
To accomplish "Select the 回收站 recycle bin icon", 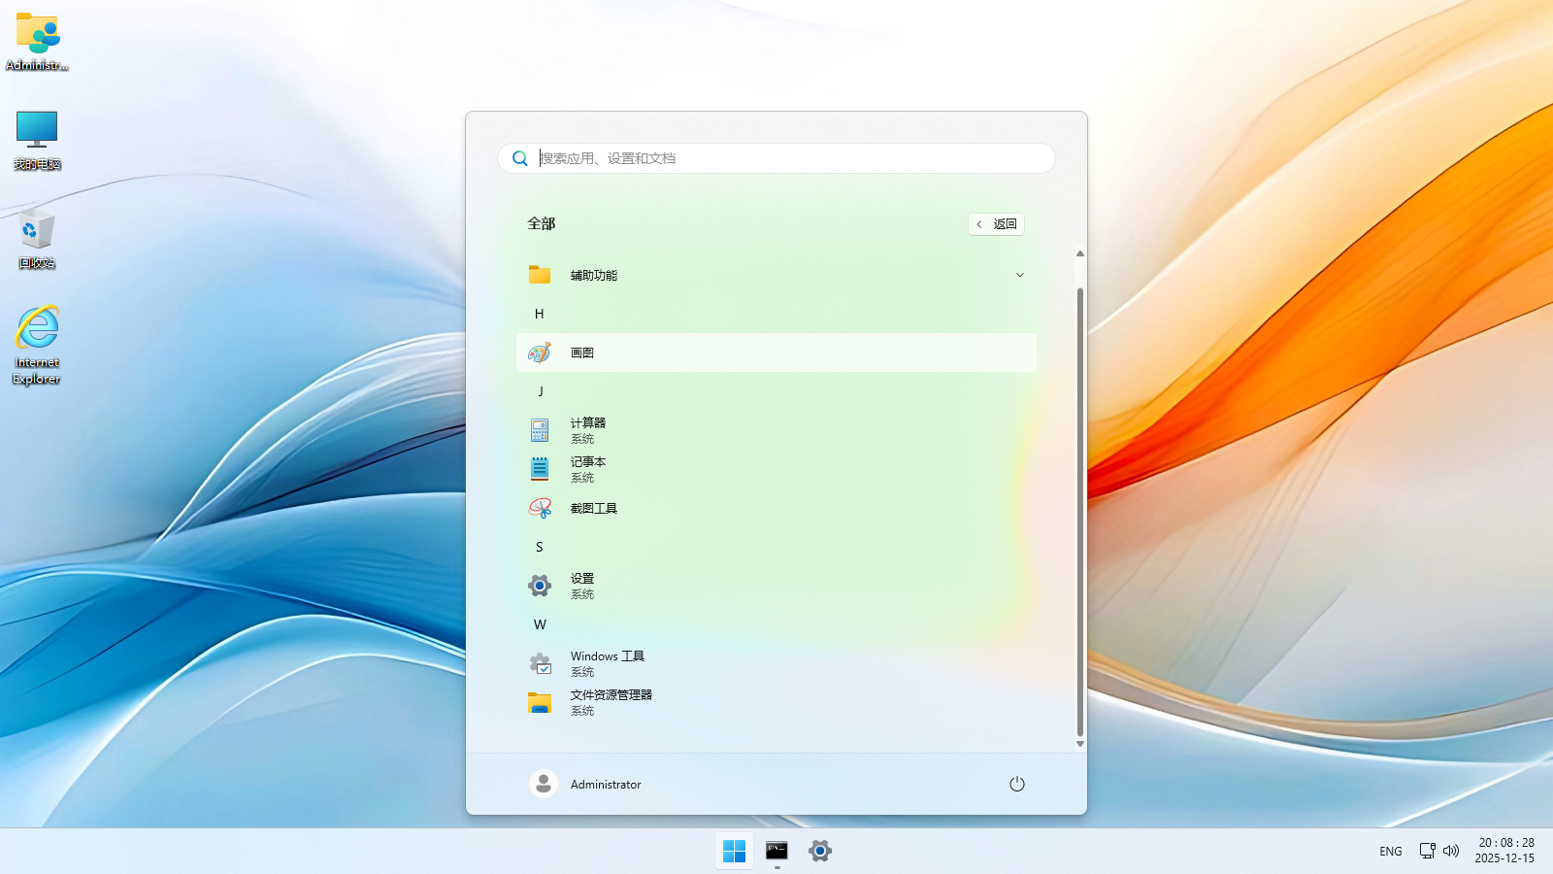I will pyautogui.click(x=37, y=239).
